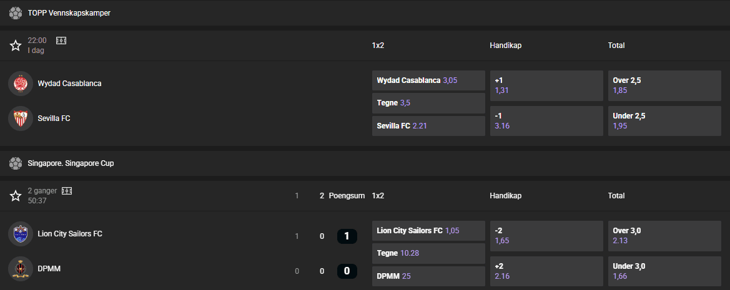Click the live clock 50:37
This screenshot has width=730, height=290.
point(37,201)
